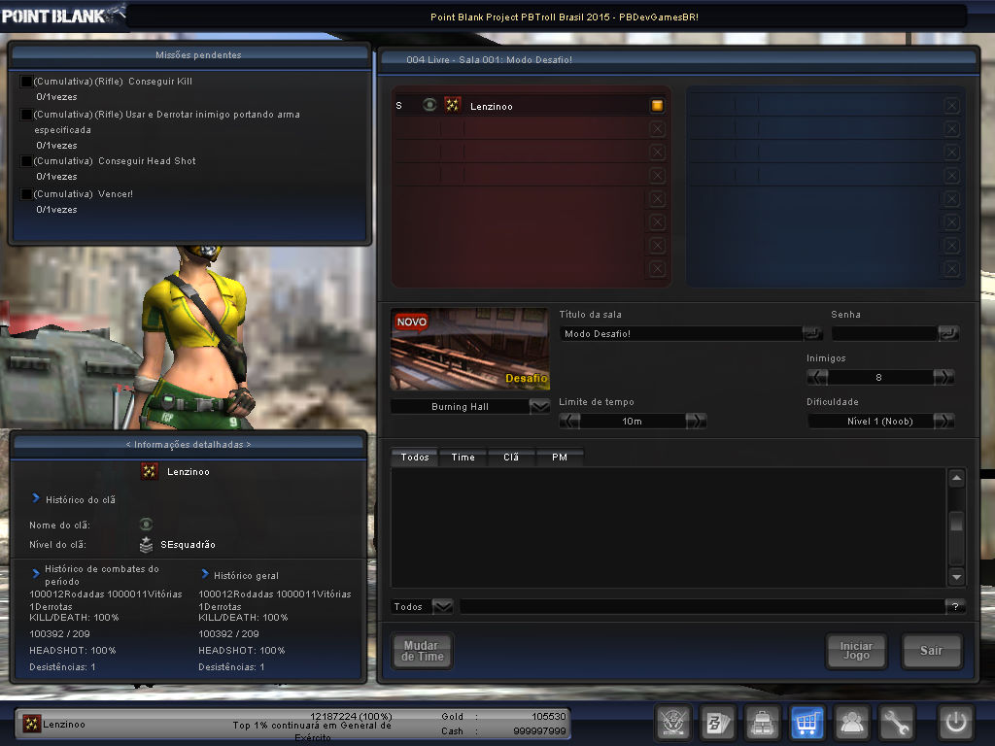Click the Iniciar Jogo button
Viewport: 995px width, 746px height.
point(856,651)
